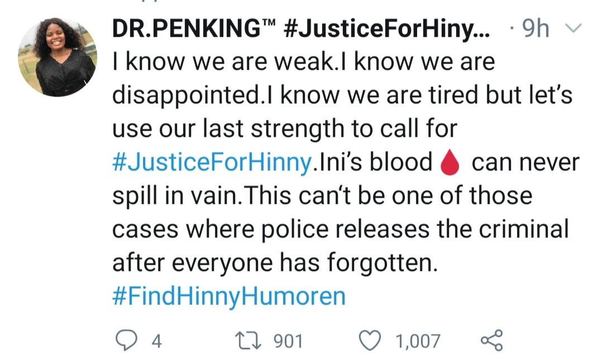Open the #FindHinnyHumoren hashtag
The width and height of the screenshot is (603, 363).
[229, 296]
